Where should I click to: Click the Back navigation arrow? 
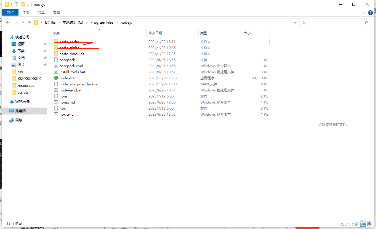click(8, 22)
